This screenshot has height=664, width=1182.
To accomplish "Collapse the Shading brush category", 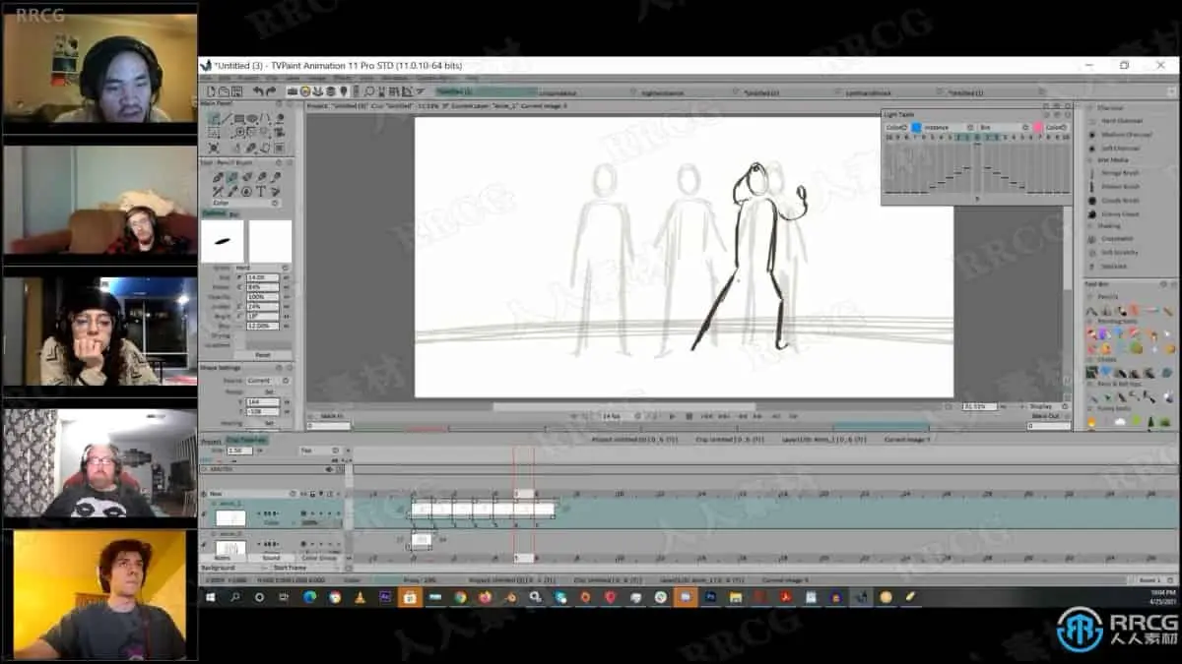I will tap(1091, 225).
